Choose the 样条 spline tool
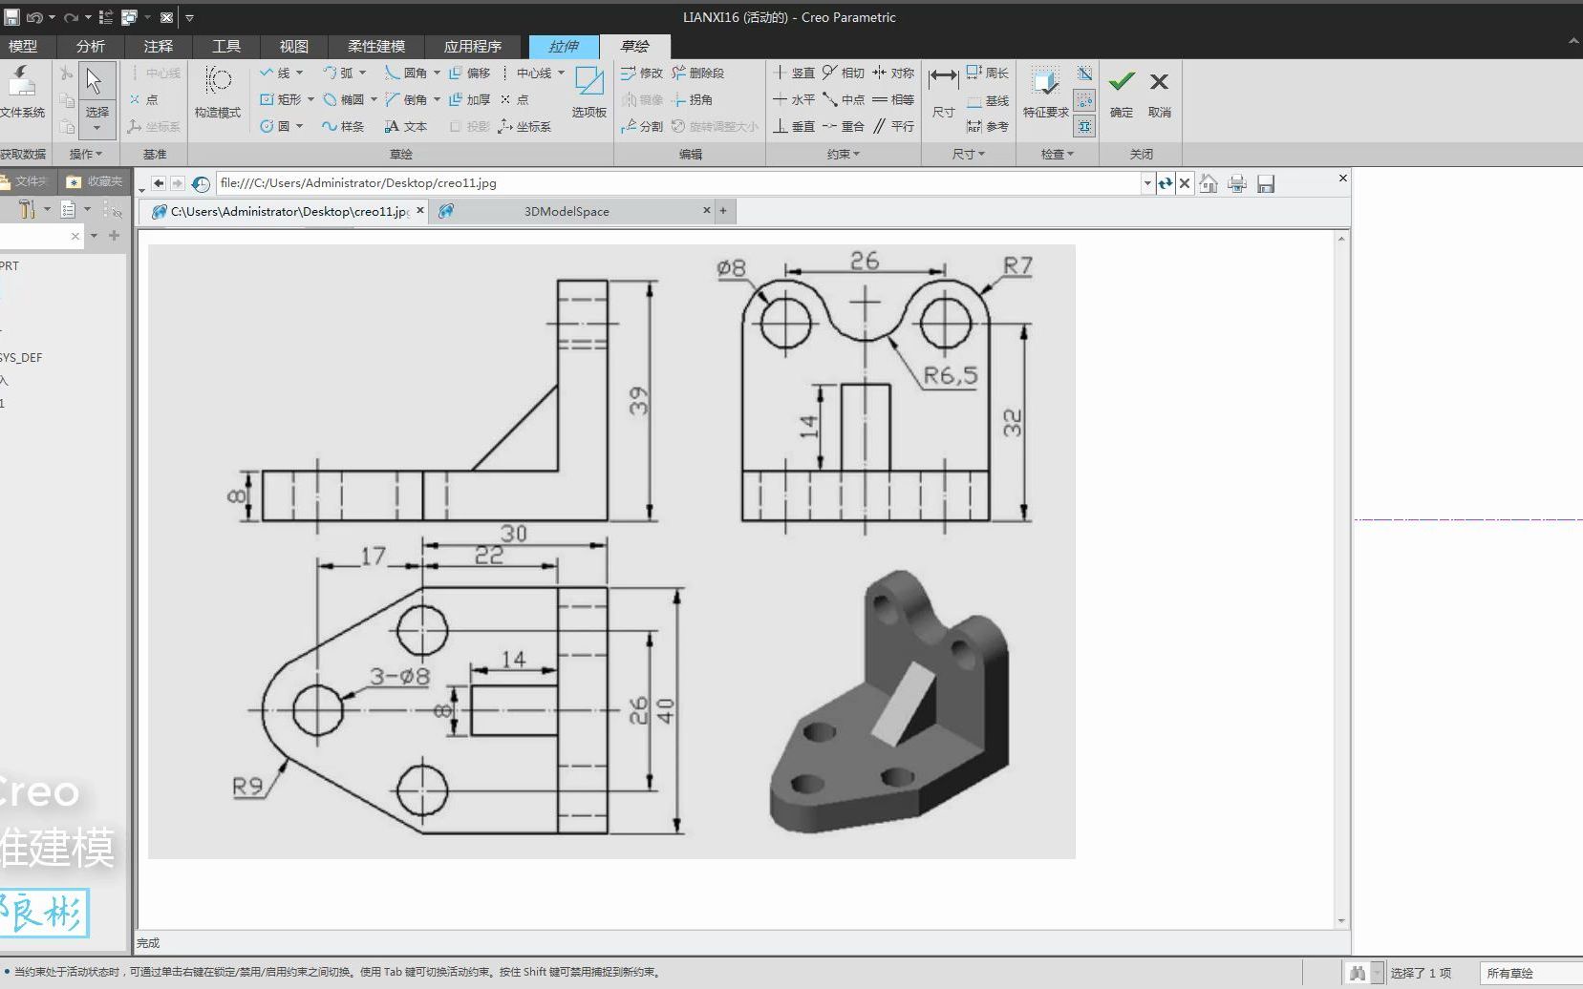Screen dimensions: 1583x989 (344, 126)
